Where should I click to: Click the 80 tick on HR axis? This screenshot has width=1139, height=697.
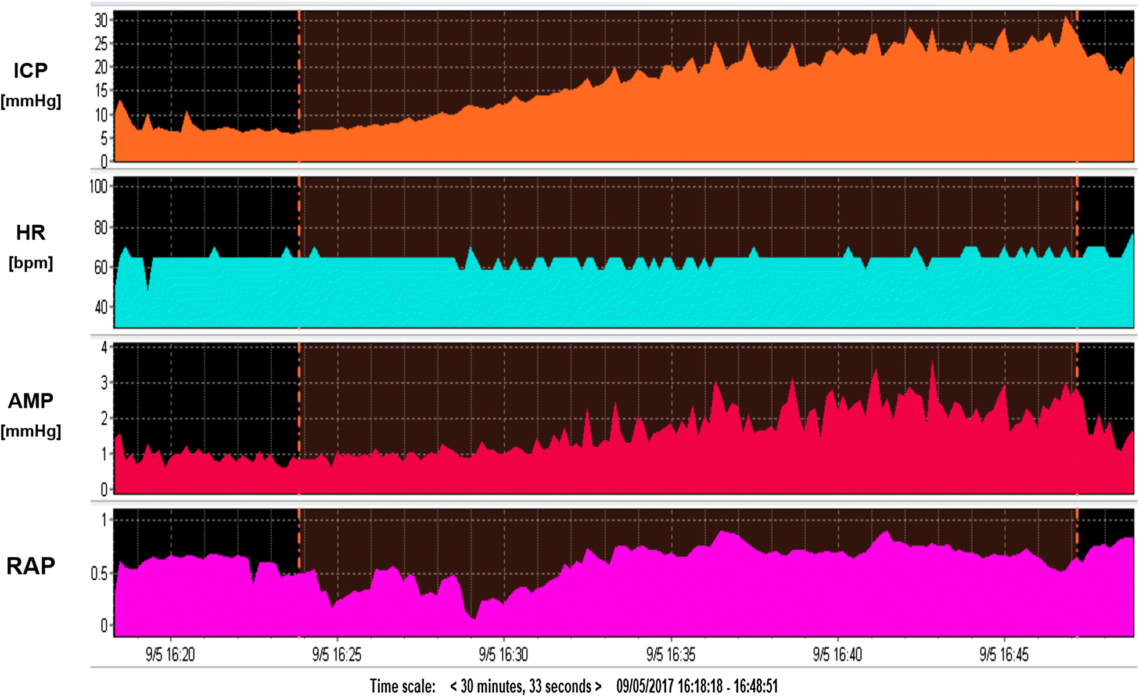pyautogui.click(x=101, y=227)
